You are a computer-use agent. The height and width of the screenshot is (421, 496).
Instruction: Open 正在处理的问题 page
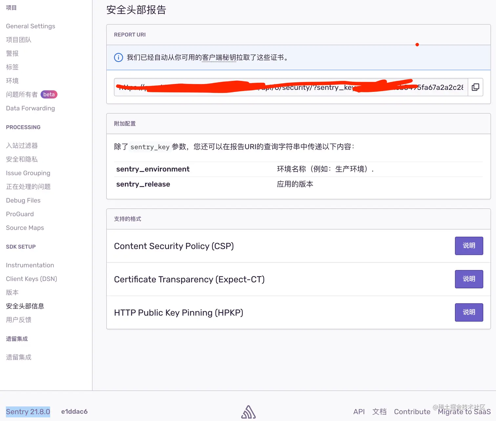coord(28,187)
